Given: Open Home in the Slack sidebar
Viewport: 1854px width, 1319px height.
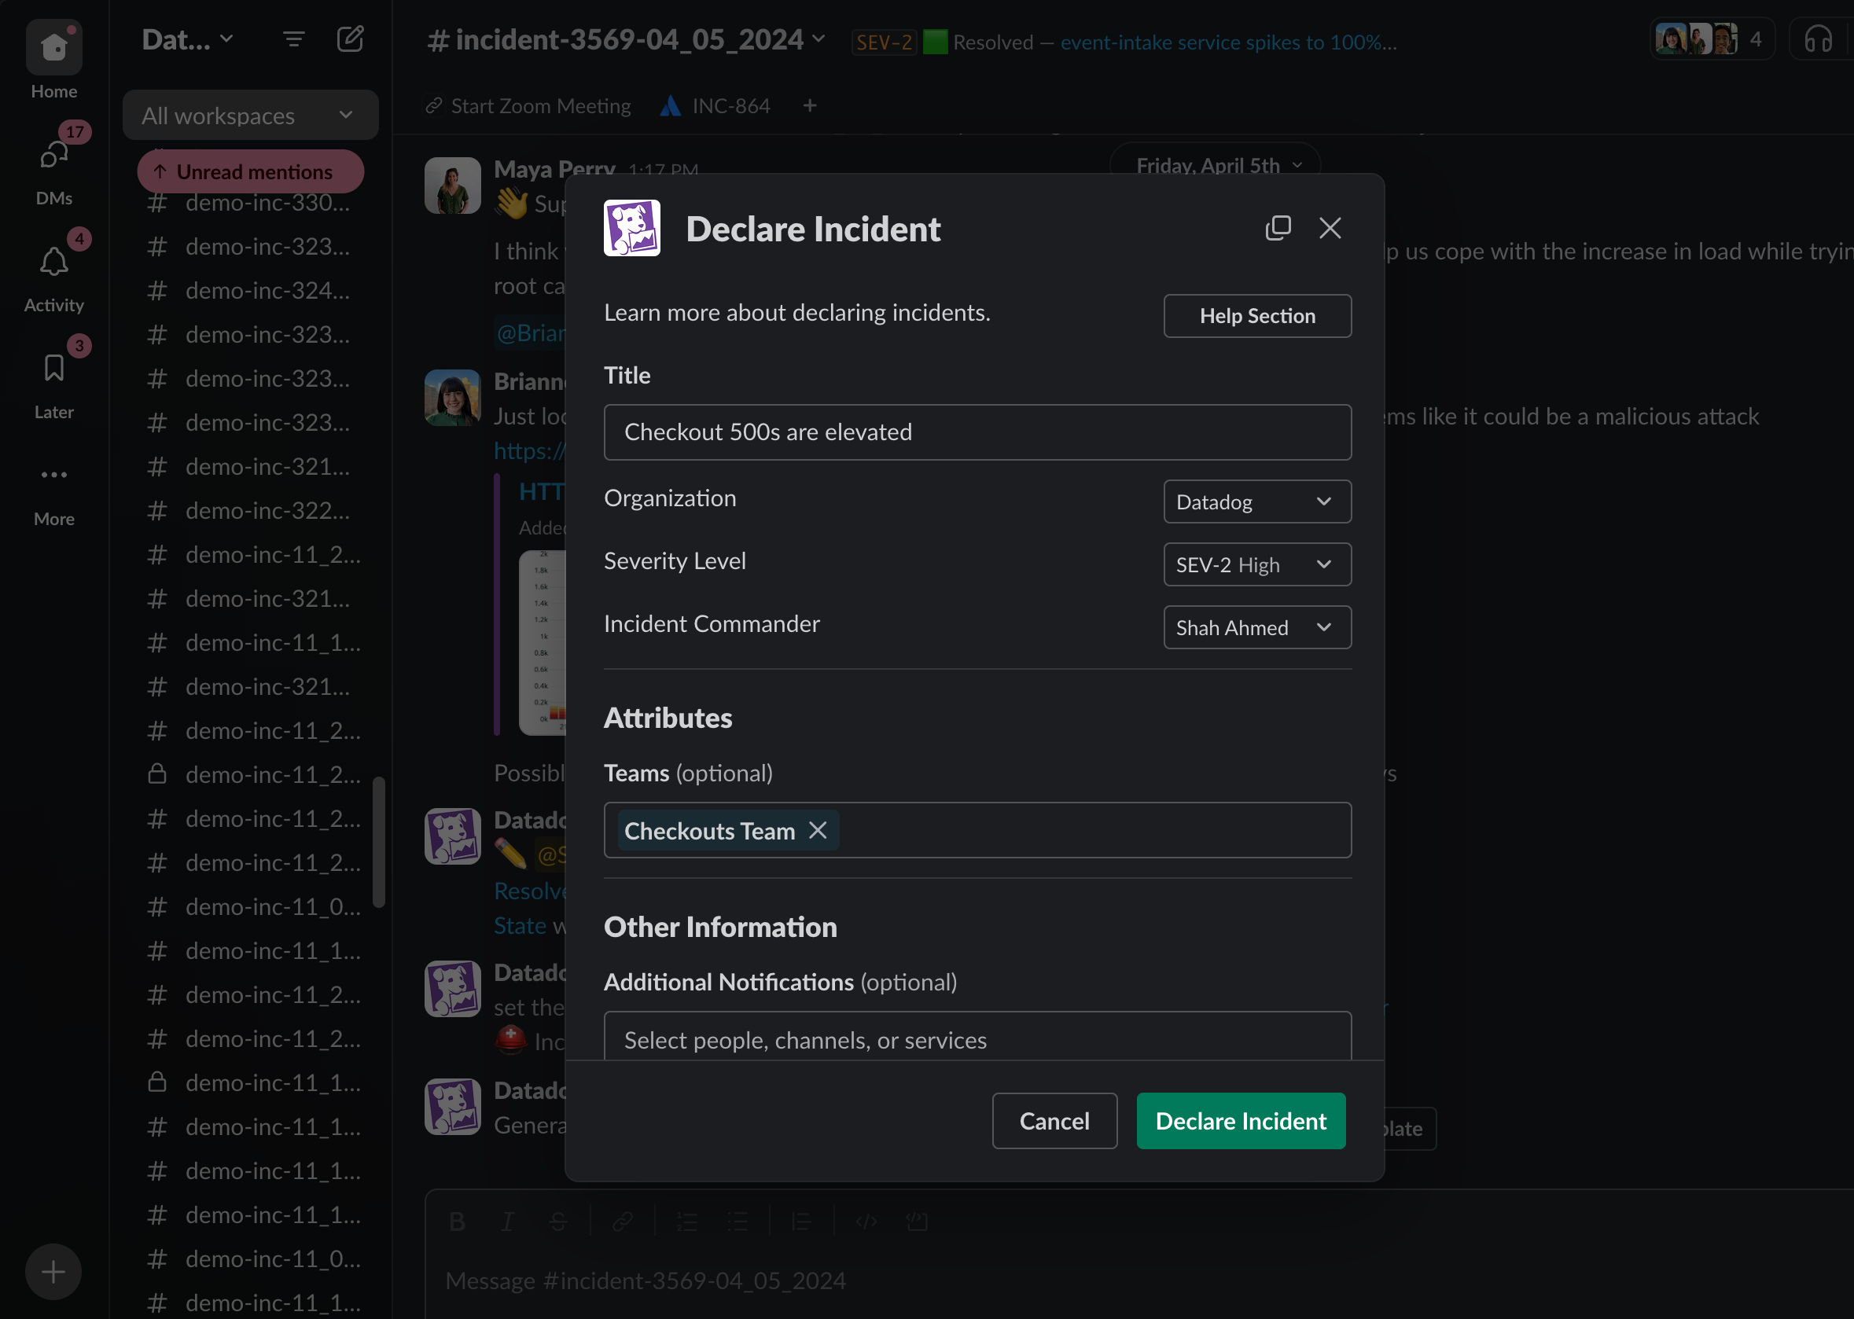Looking at the screenshot, I should pyautogui.click(x=53, y=47).
